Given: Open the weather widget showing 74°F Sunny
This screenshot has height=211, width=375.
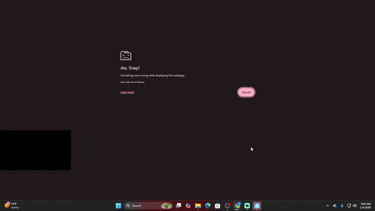Looking at the screenshot, I should (x=12, y=206).
